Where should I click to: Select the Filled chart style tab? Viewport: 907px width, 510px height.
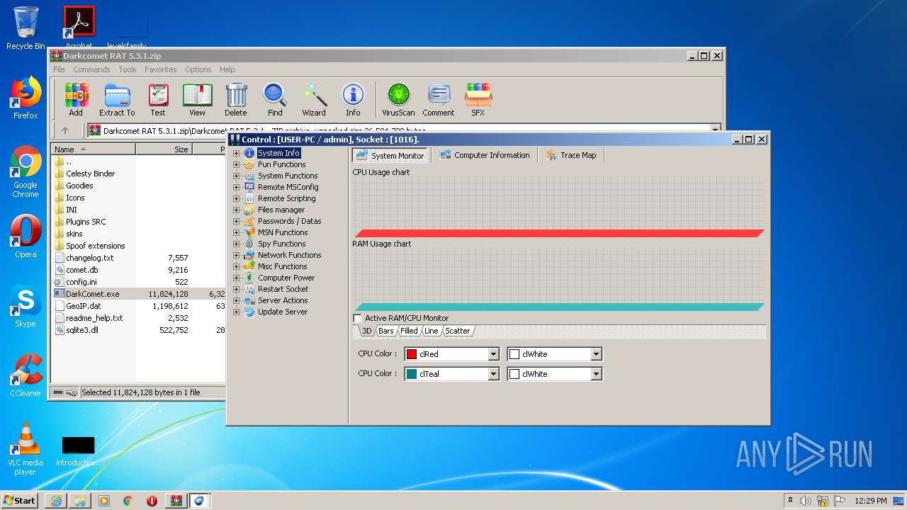pyautogui.click(x=409, y=331)
